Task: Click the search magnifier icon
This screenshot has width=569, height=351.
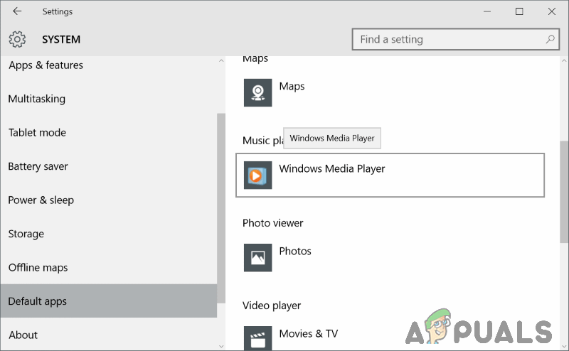Action: (551, 39)
